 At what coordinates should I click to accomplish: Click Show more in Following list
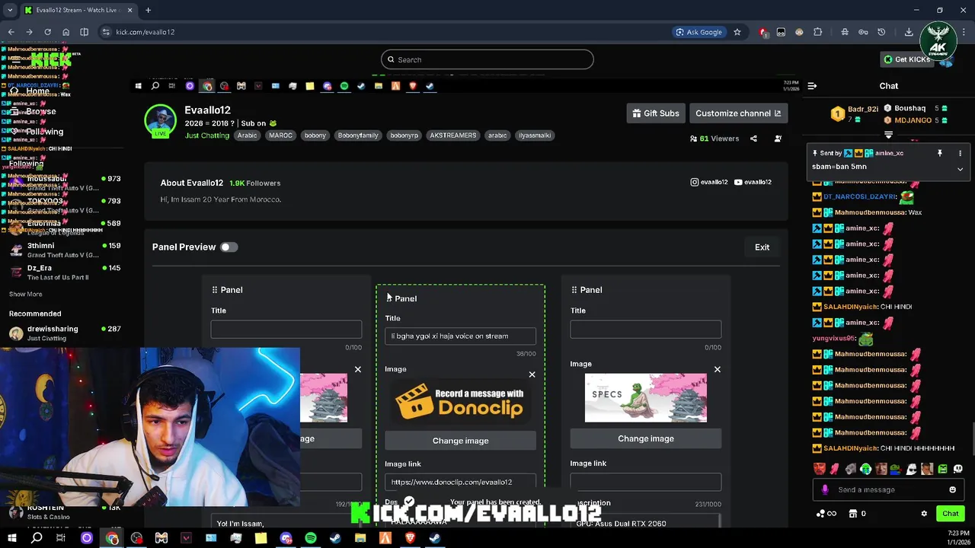[25, 294]
